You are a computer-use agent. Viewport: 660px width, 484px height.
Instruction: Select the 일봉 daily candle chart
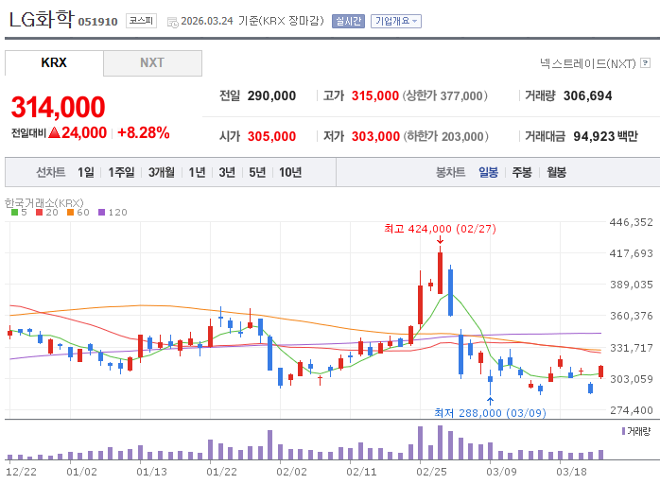coord(488,172)
